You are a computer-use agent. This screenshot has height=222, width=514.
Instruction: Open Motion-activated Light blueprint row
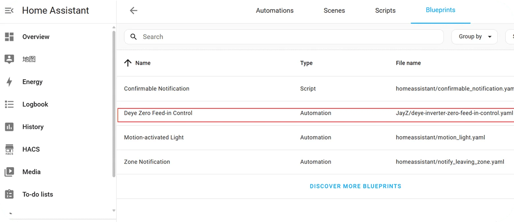tap(154, 137)
